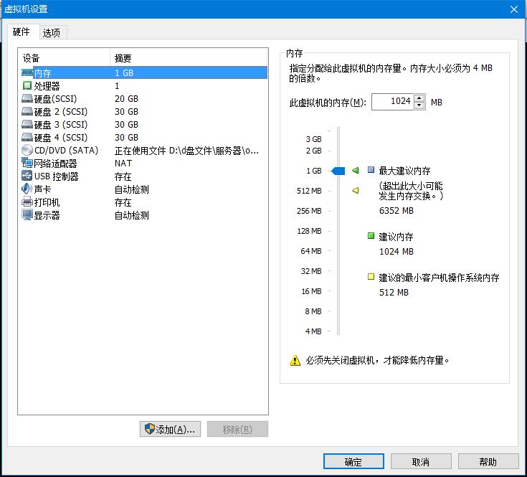Click the CD/DVD file path summary text

pyautogui.click(x=186, y=151)
